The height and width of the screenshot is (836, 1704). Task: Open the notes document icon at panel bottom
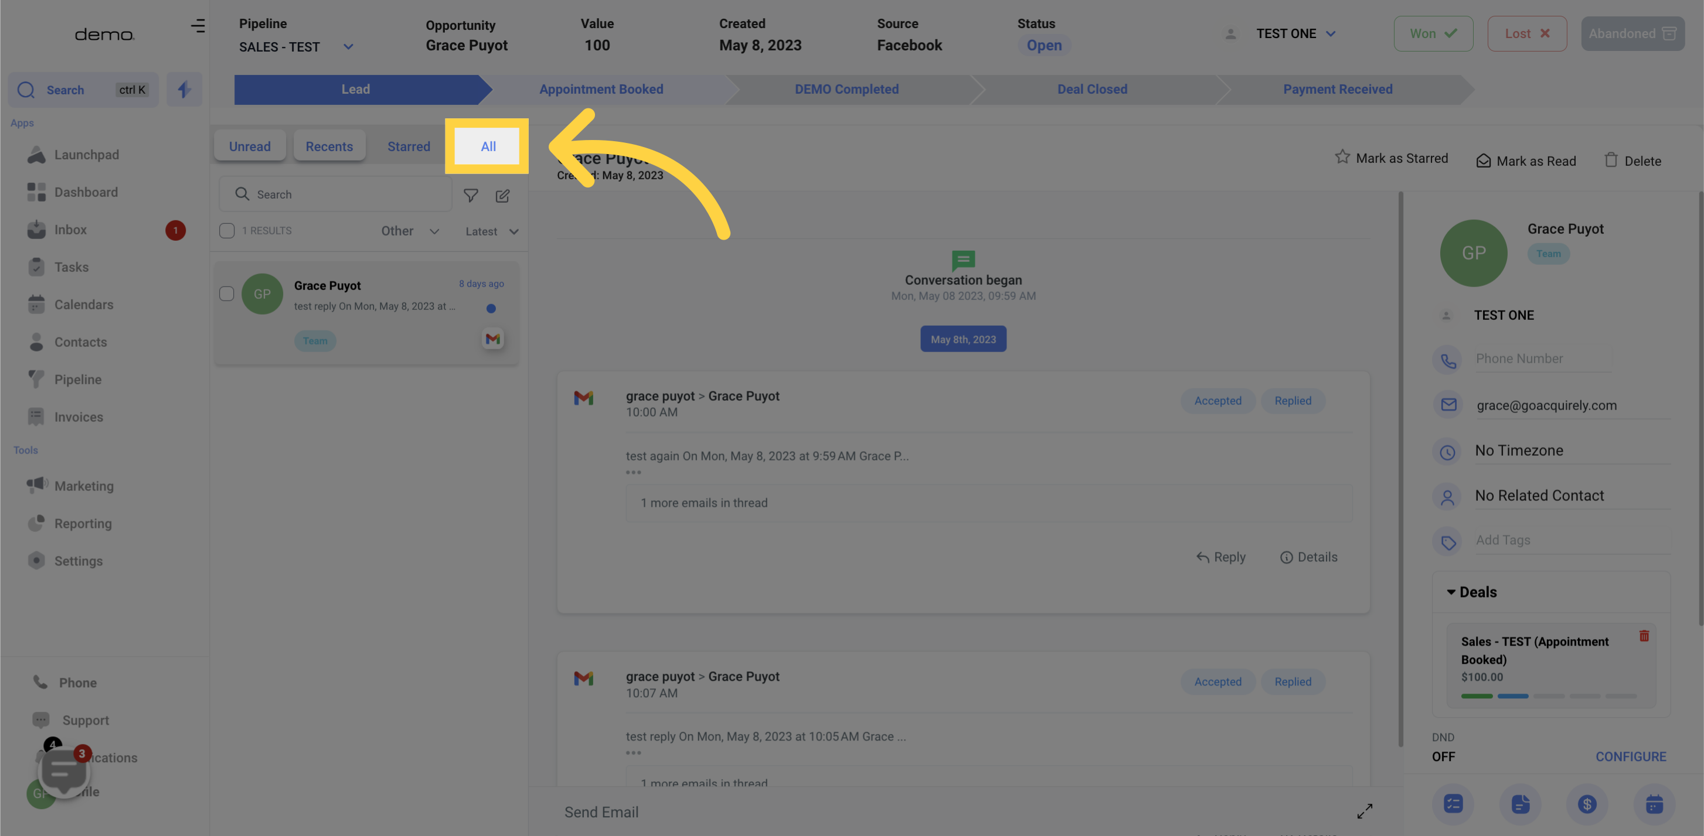coord(1520,804)
